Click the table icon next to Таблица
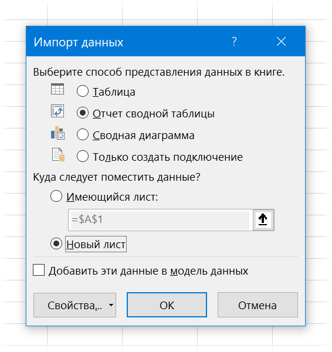 57,89
